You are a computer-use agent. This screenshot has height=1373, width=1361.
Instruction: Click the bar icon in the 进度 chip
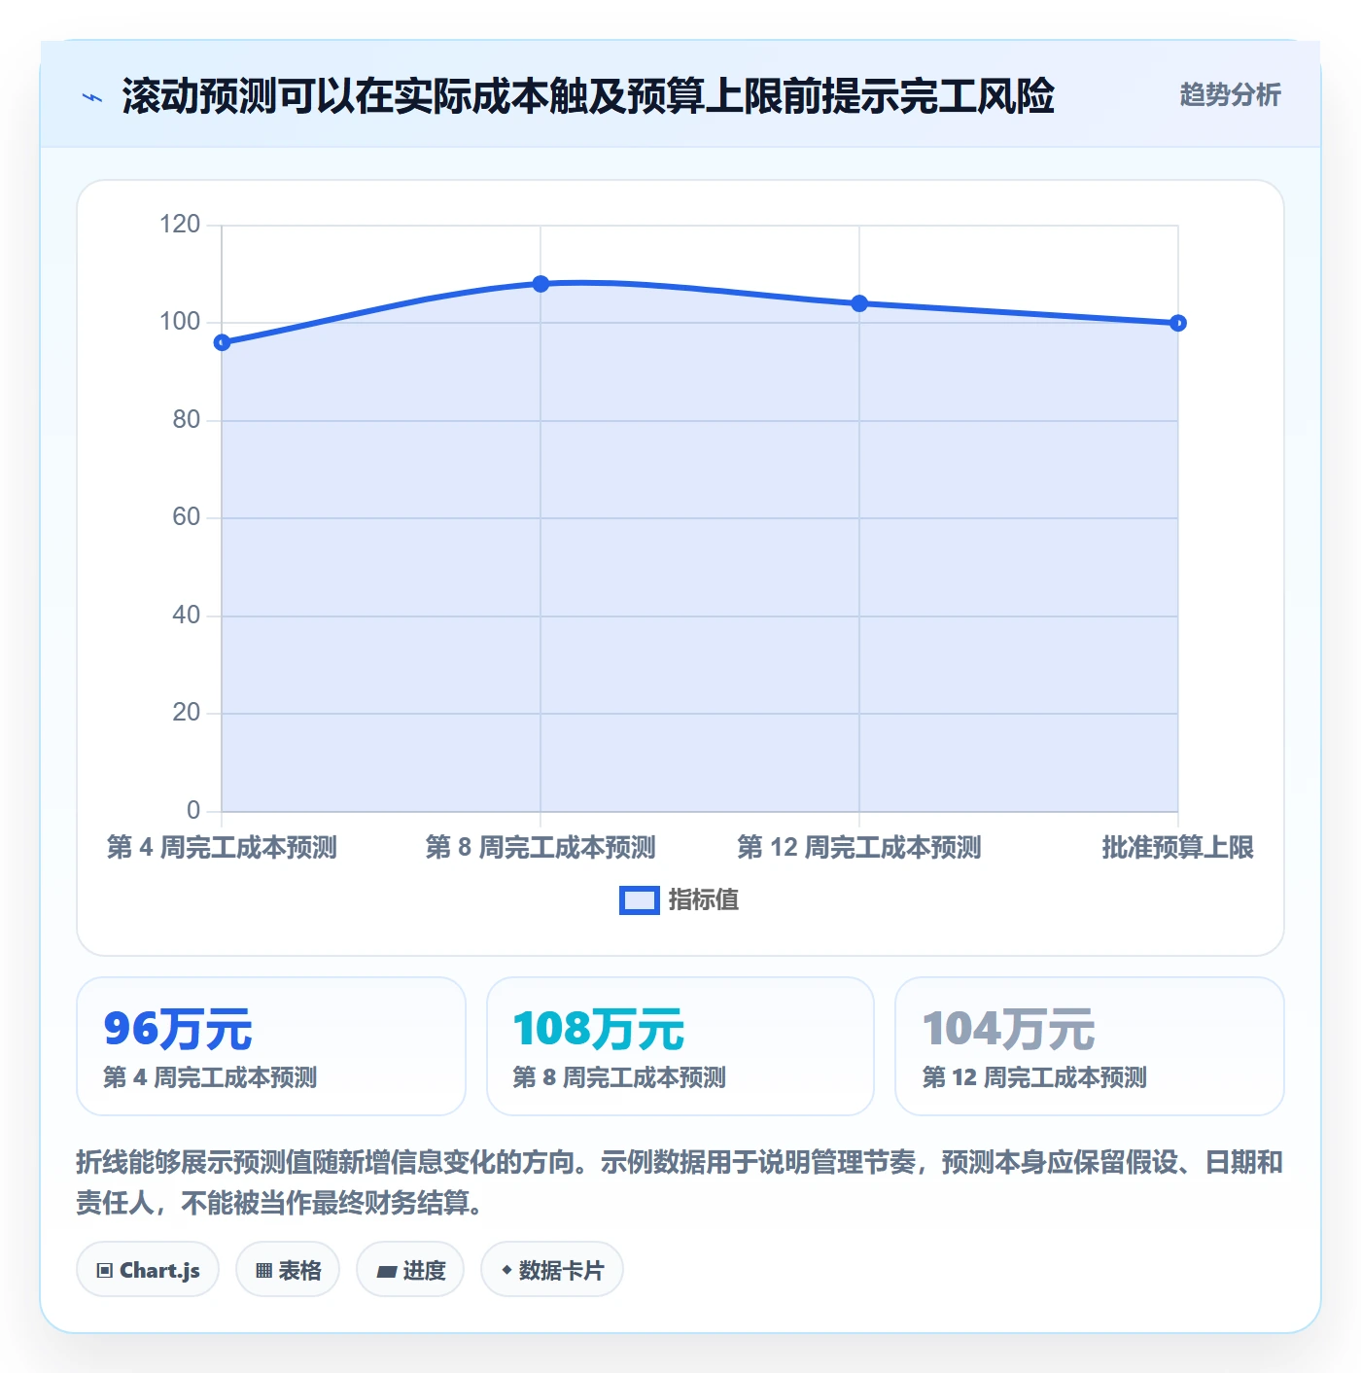(x=386, y=1272)
